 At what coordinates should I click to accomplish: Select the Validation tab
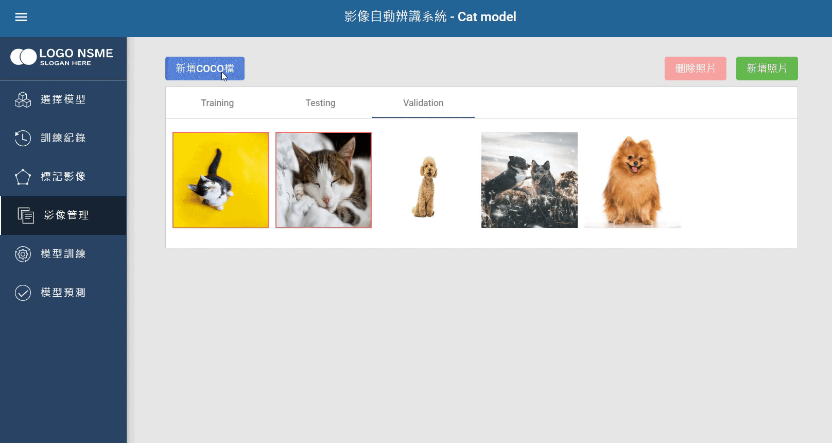tap(423, 103)
